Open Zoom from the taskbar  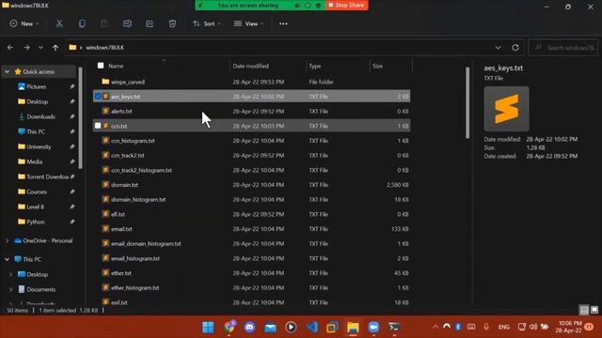point(373,327)
